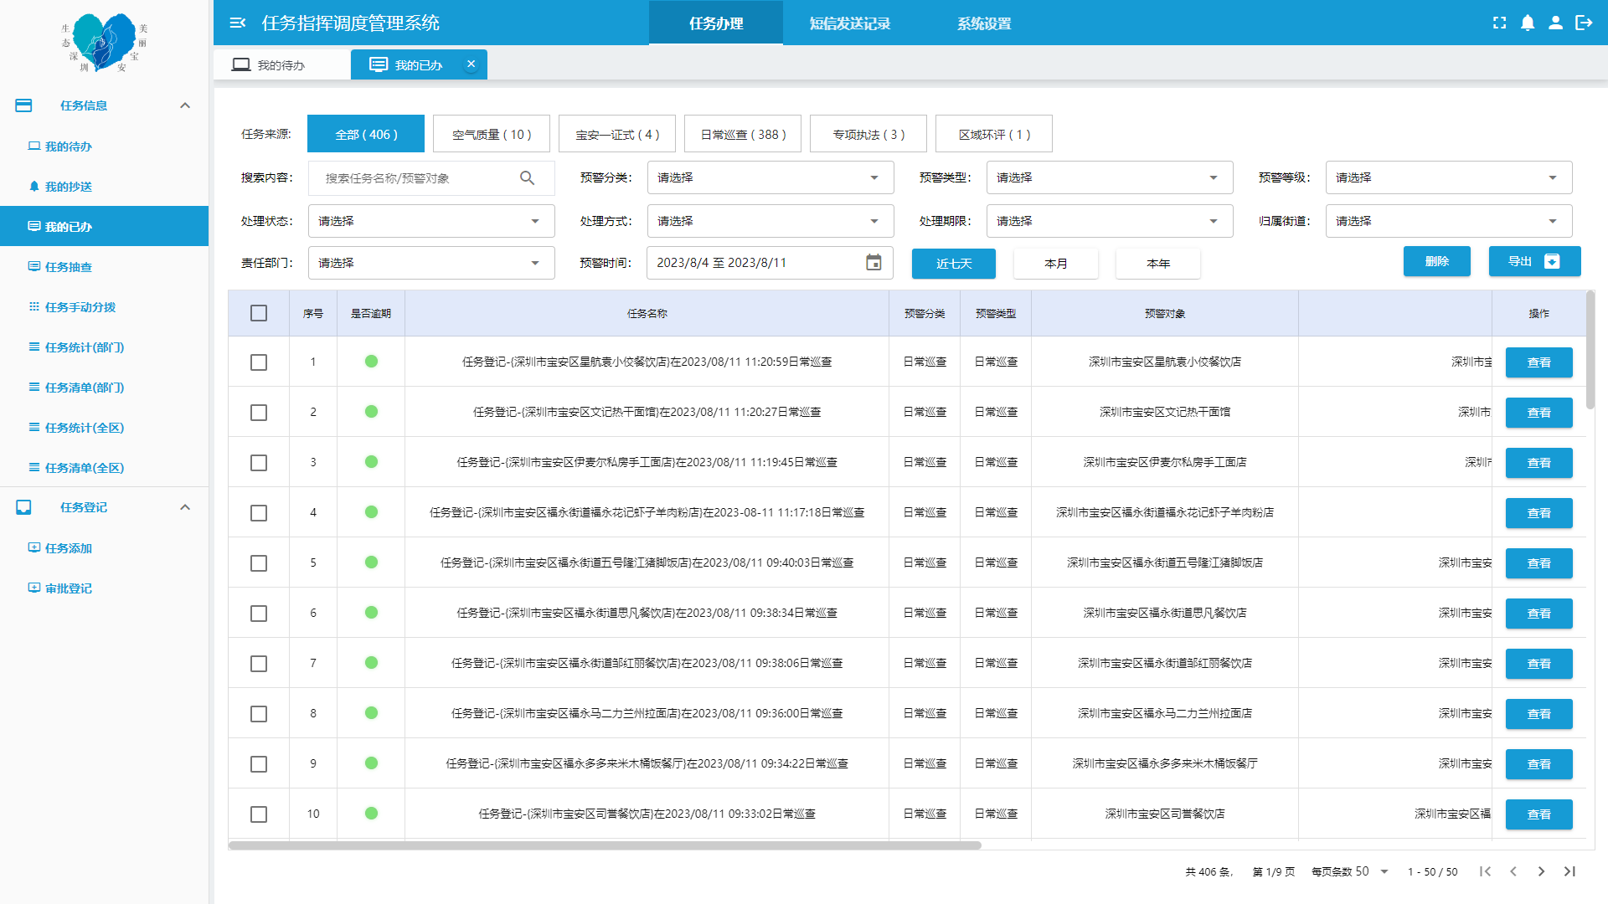Viewport: 1608px width, 904px height.
Task: Go to previous page arrow
Action: pos(1513,871)
